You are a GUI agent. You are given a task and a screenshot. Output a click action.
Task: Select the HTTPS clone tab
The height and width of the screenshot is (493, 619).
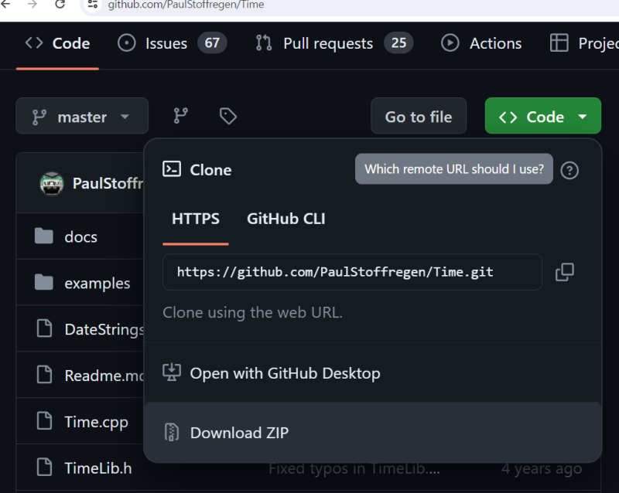(x=195, y=219)
